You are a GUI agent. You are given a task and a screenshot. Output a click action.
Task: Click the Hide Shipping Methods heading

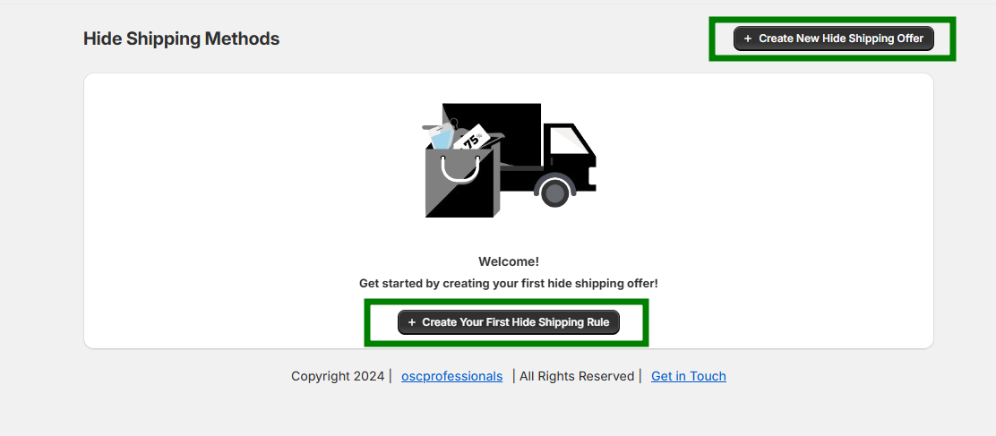click(181, 38)
